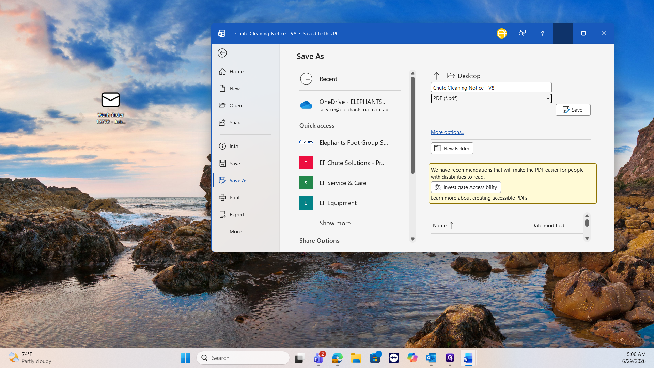This screenshot has width=654, height=368.
Task: Select Work Order 15772 desktop mail file
Action: coord(111,108)
